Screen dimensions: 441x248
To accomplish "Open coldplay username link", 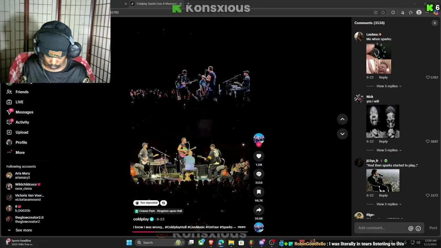I will (x=141, y=219).
